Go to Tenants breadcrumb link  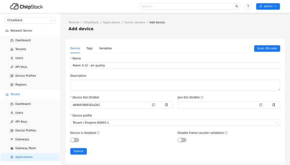(74, 22)
